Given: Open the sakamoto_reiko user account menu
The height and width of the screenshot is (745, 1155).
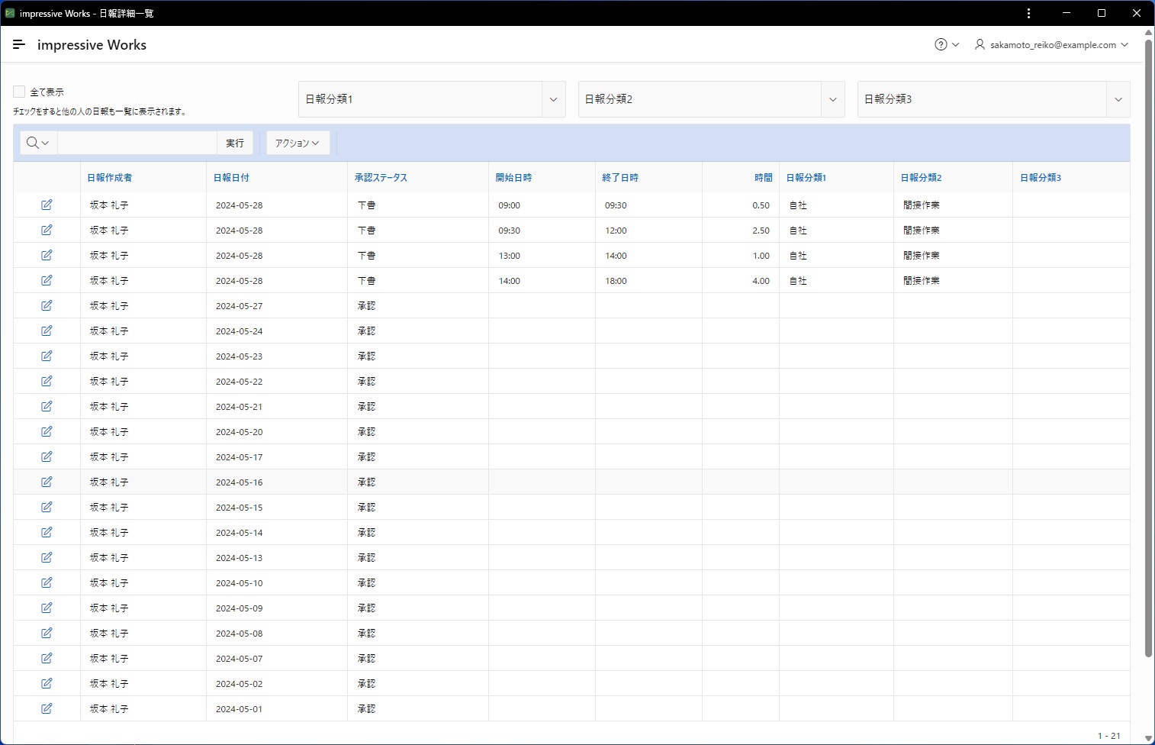Looking at the screenshot, I should pos(1051,45).
